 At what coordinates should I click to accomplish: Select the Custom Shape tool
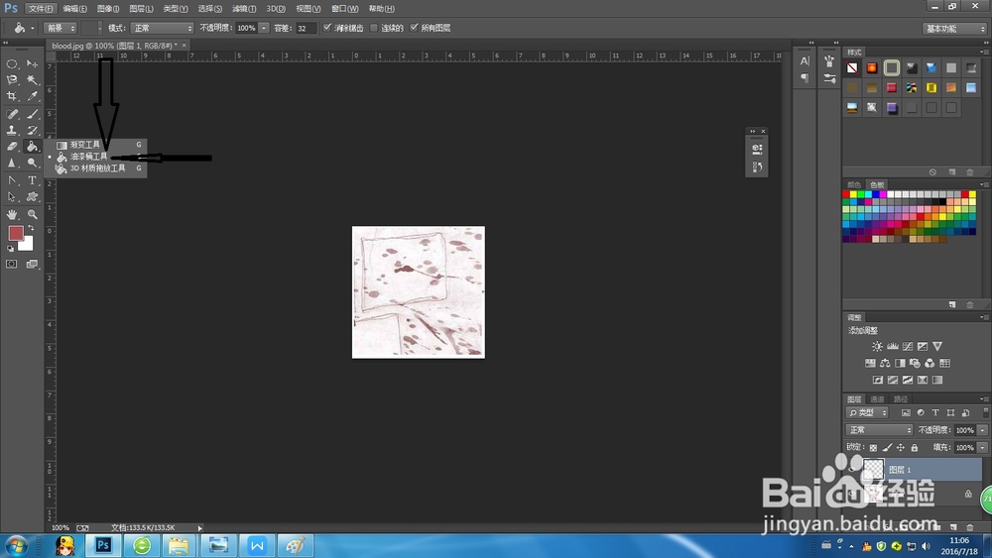tap(32, 197)
